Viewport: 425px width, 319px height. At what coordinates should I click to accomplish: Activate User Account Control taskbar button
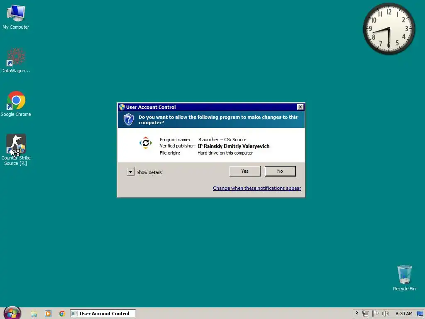point(103,314)
